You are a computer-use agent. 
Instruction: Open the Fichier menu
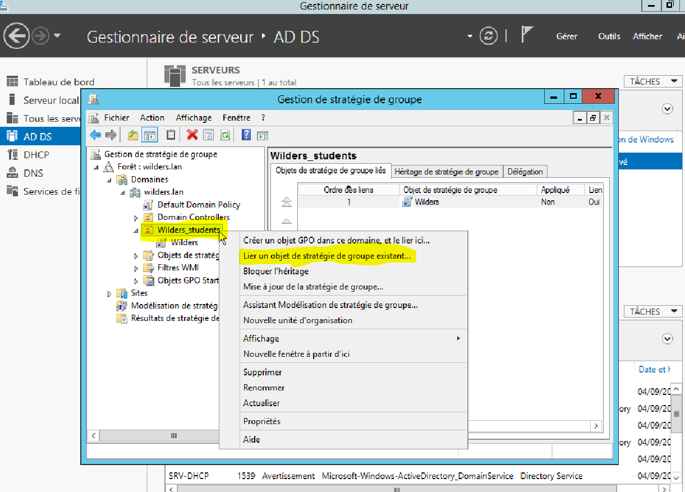point(116,118)
